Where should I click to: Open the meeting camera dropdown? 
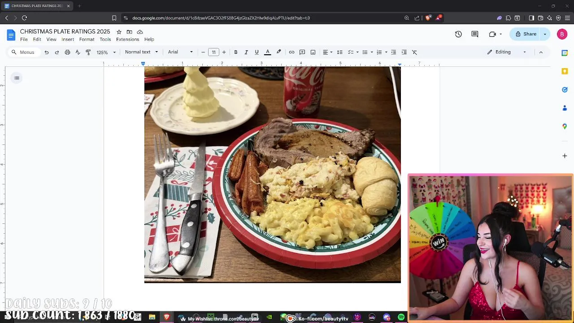501,34
